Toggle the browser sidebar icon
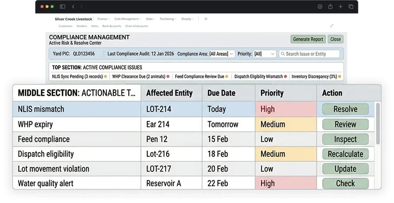Viewport: 394px width, 203px height. pos(63,7)
